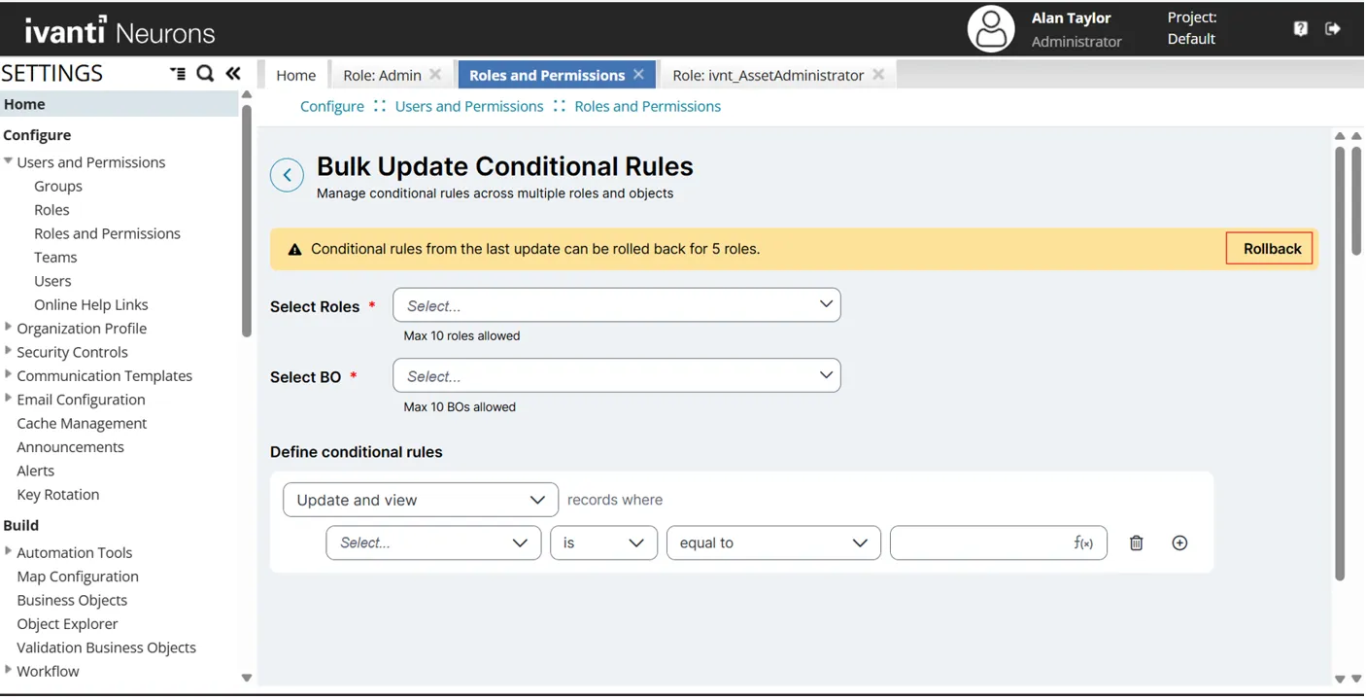Open the Select Roles dropdown

point(617,305)
